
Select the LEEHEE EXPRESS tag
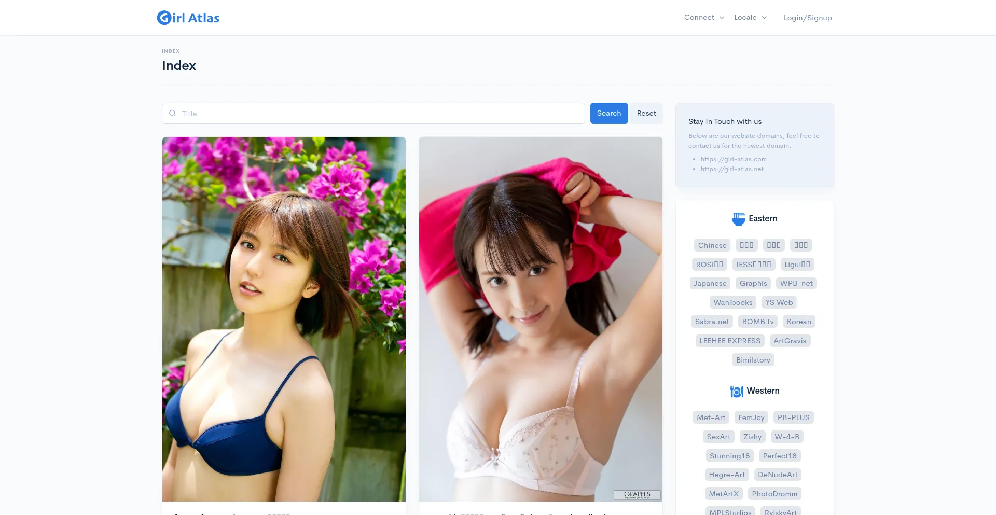[x=730, y=341]
